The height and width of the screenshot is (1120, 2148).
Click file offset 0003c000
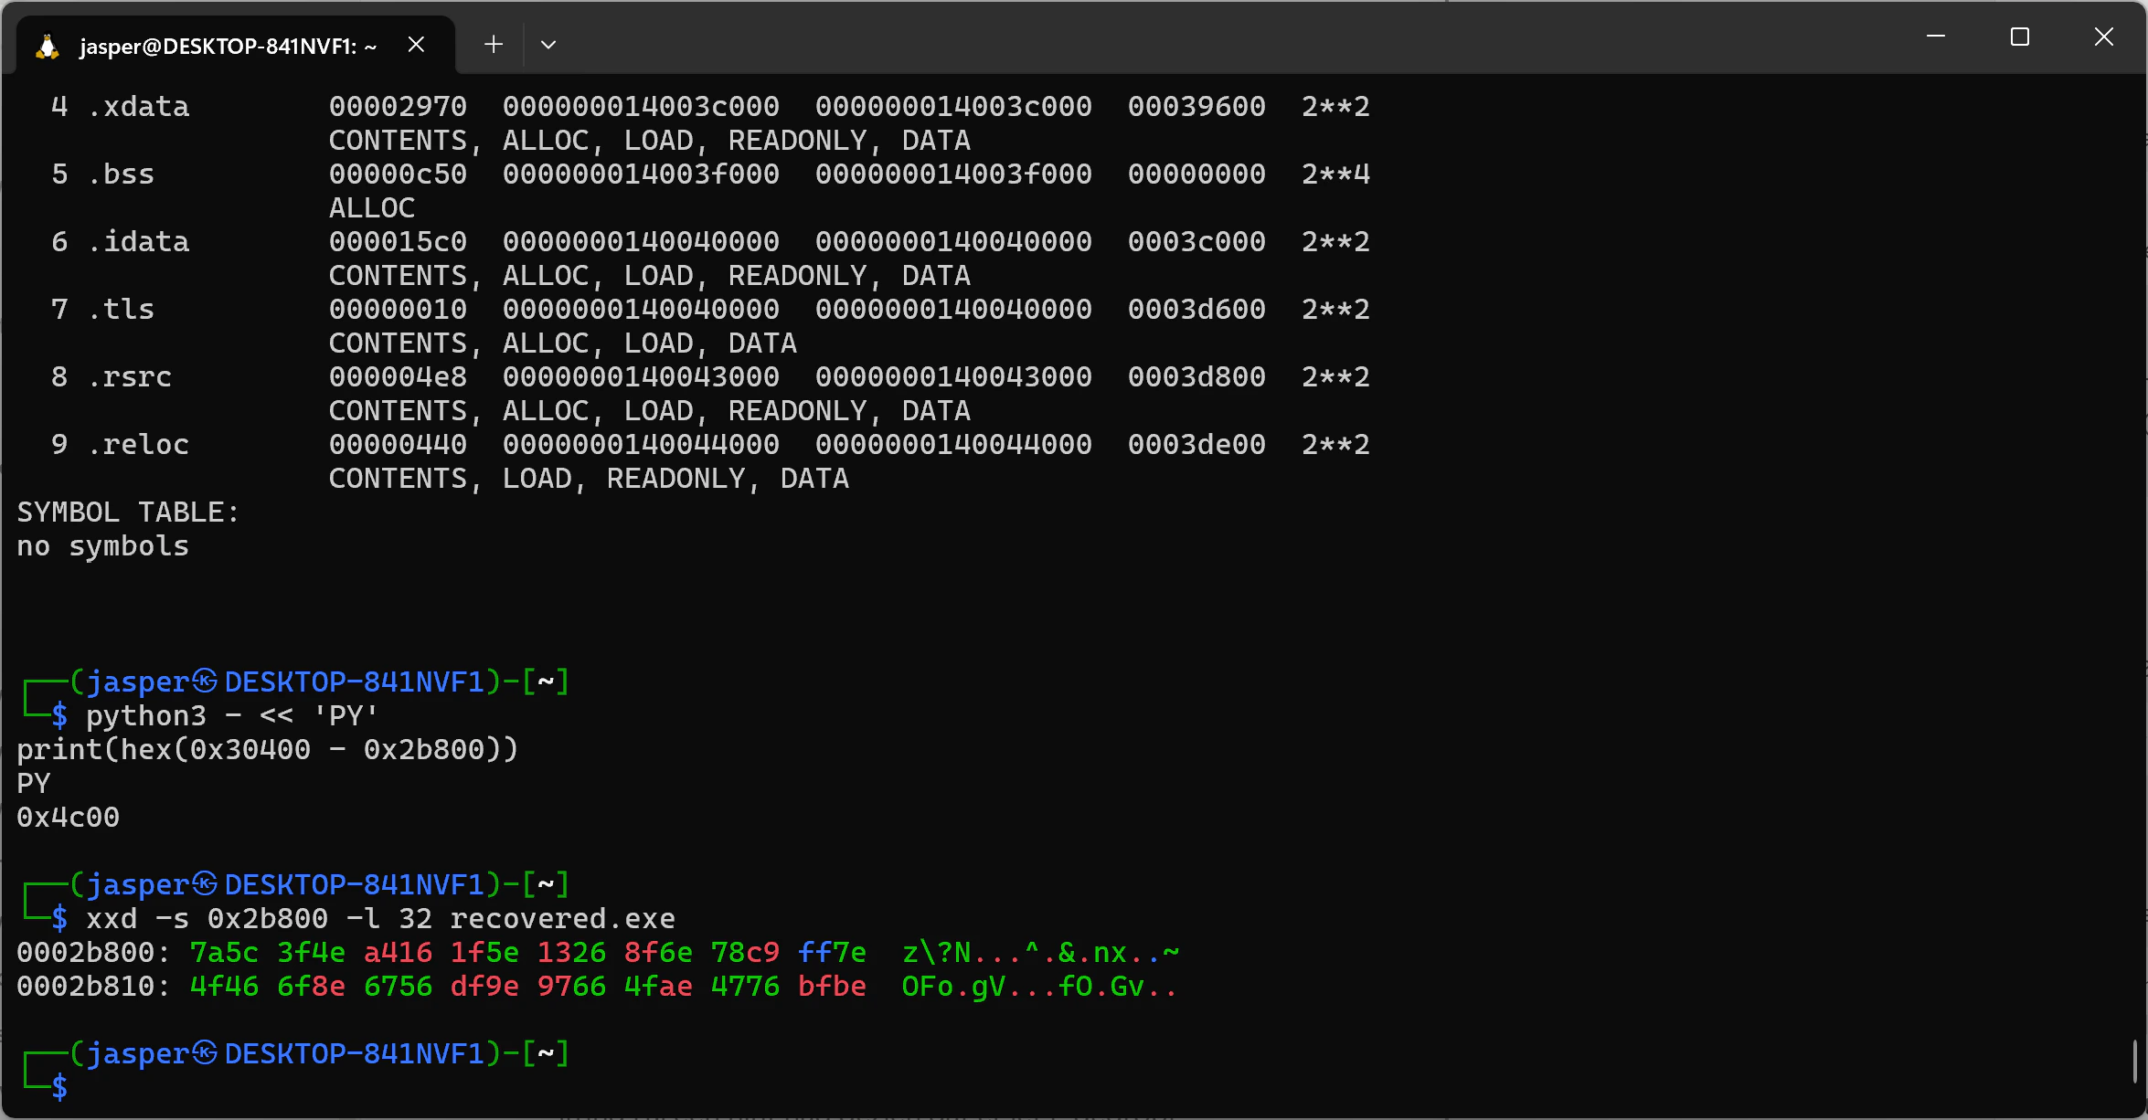click(1196, 242)
